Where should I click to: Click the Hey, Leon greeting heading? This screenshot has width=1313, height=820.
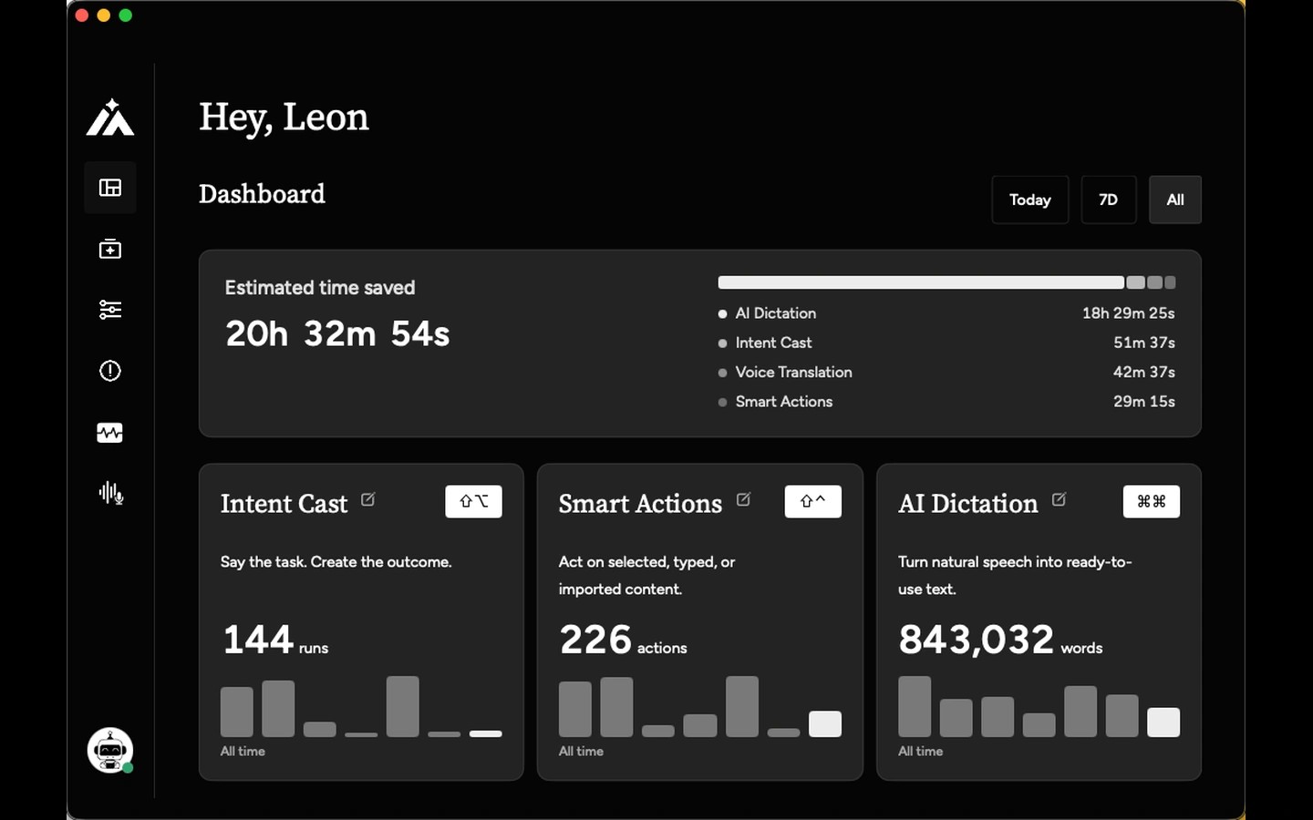pyautogui.click(x=284, y=118)
